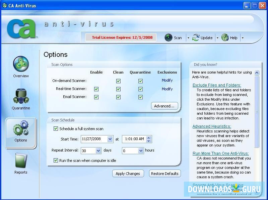The width and height of the screenshot is (268, 200).
Task: Toggle Email Scanner Quarantine checkbox
Action: pos(140,97)
